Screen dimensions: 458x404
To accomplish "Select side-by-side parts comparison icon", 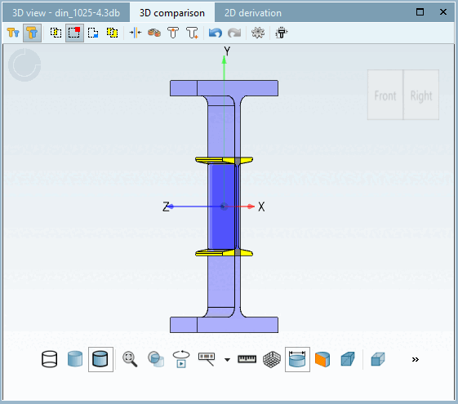I will [13, 33].
